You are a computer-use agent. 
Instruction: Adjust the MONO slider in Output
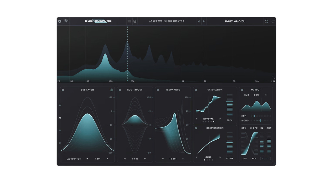tap(261, 120)
